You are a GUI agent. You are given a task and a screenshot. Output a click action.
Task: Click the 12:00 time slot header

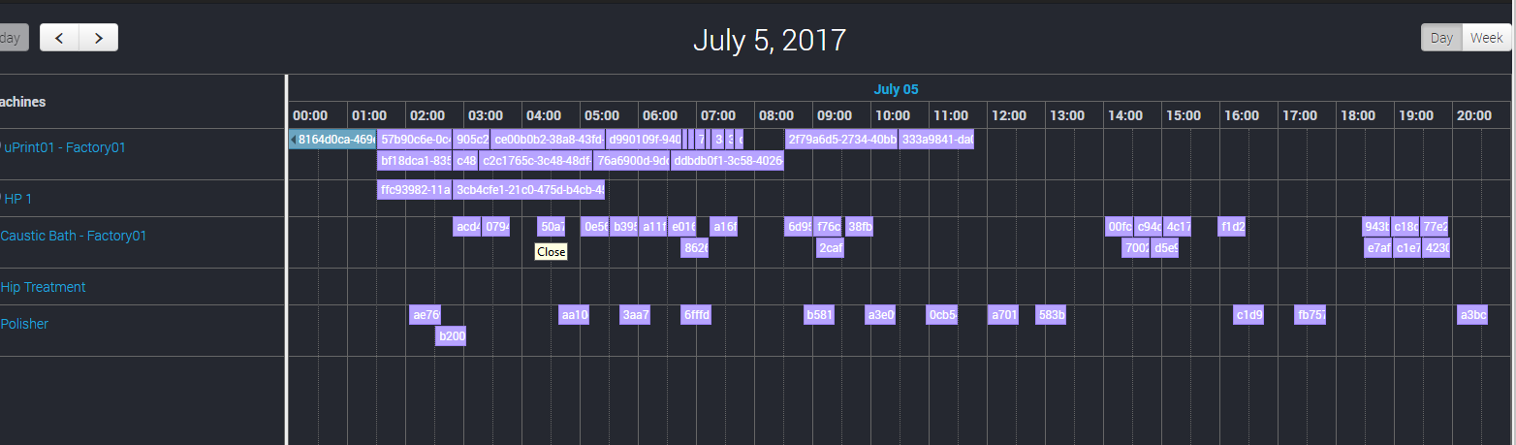tap(1008, 115)
